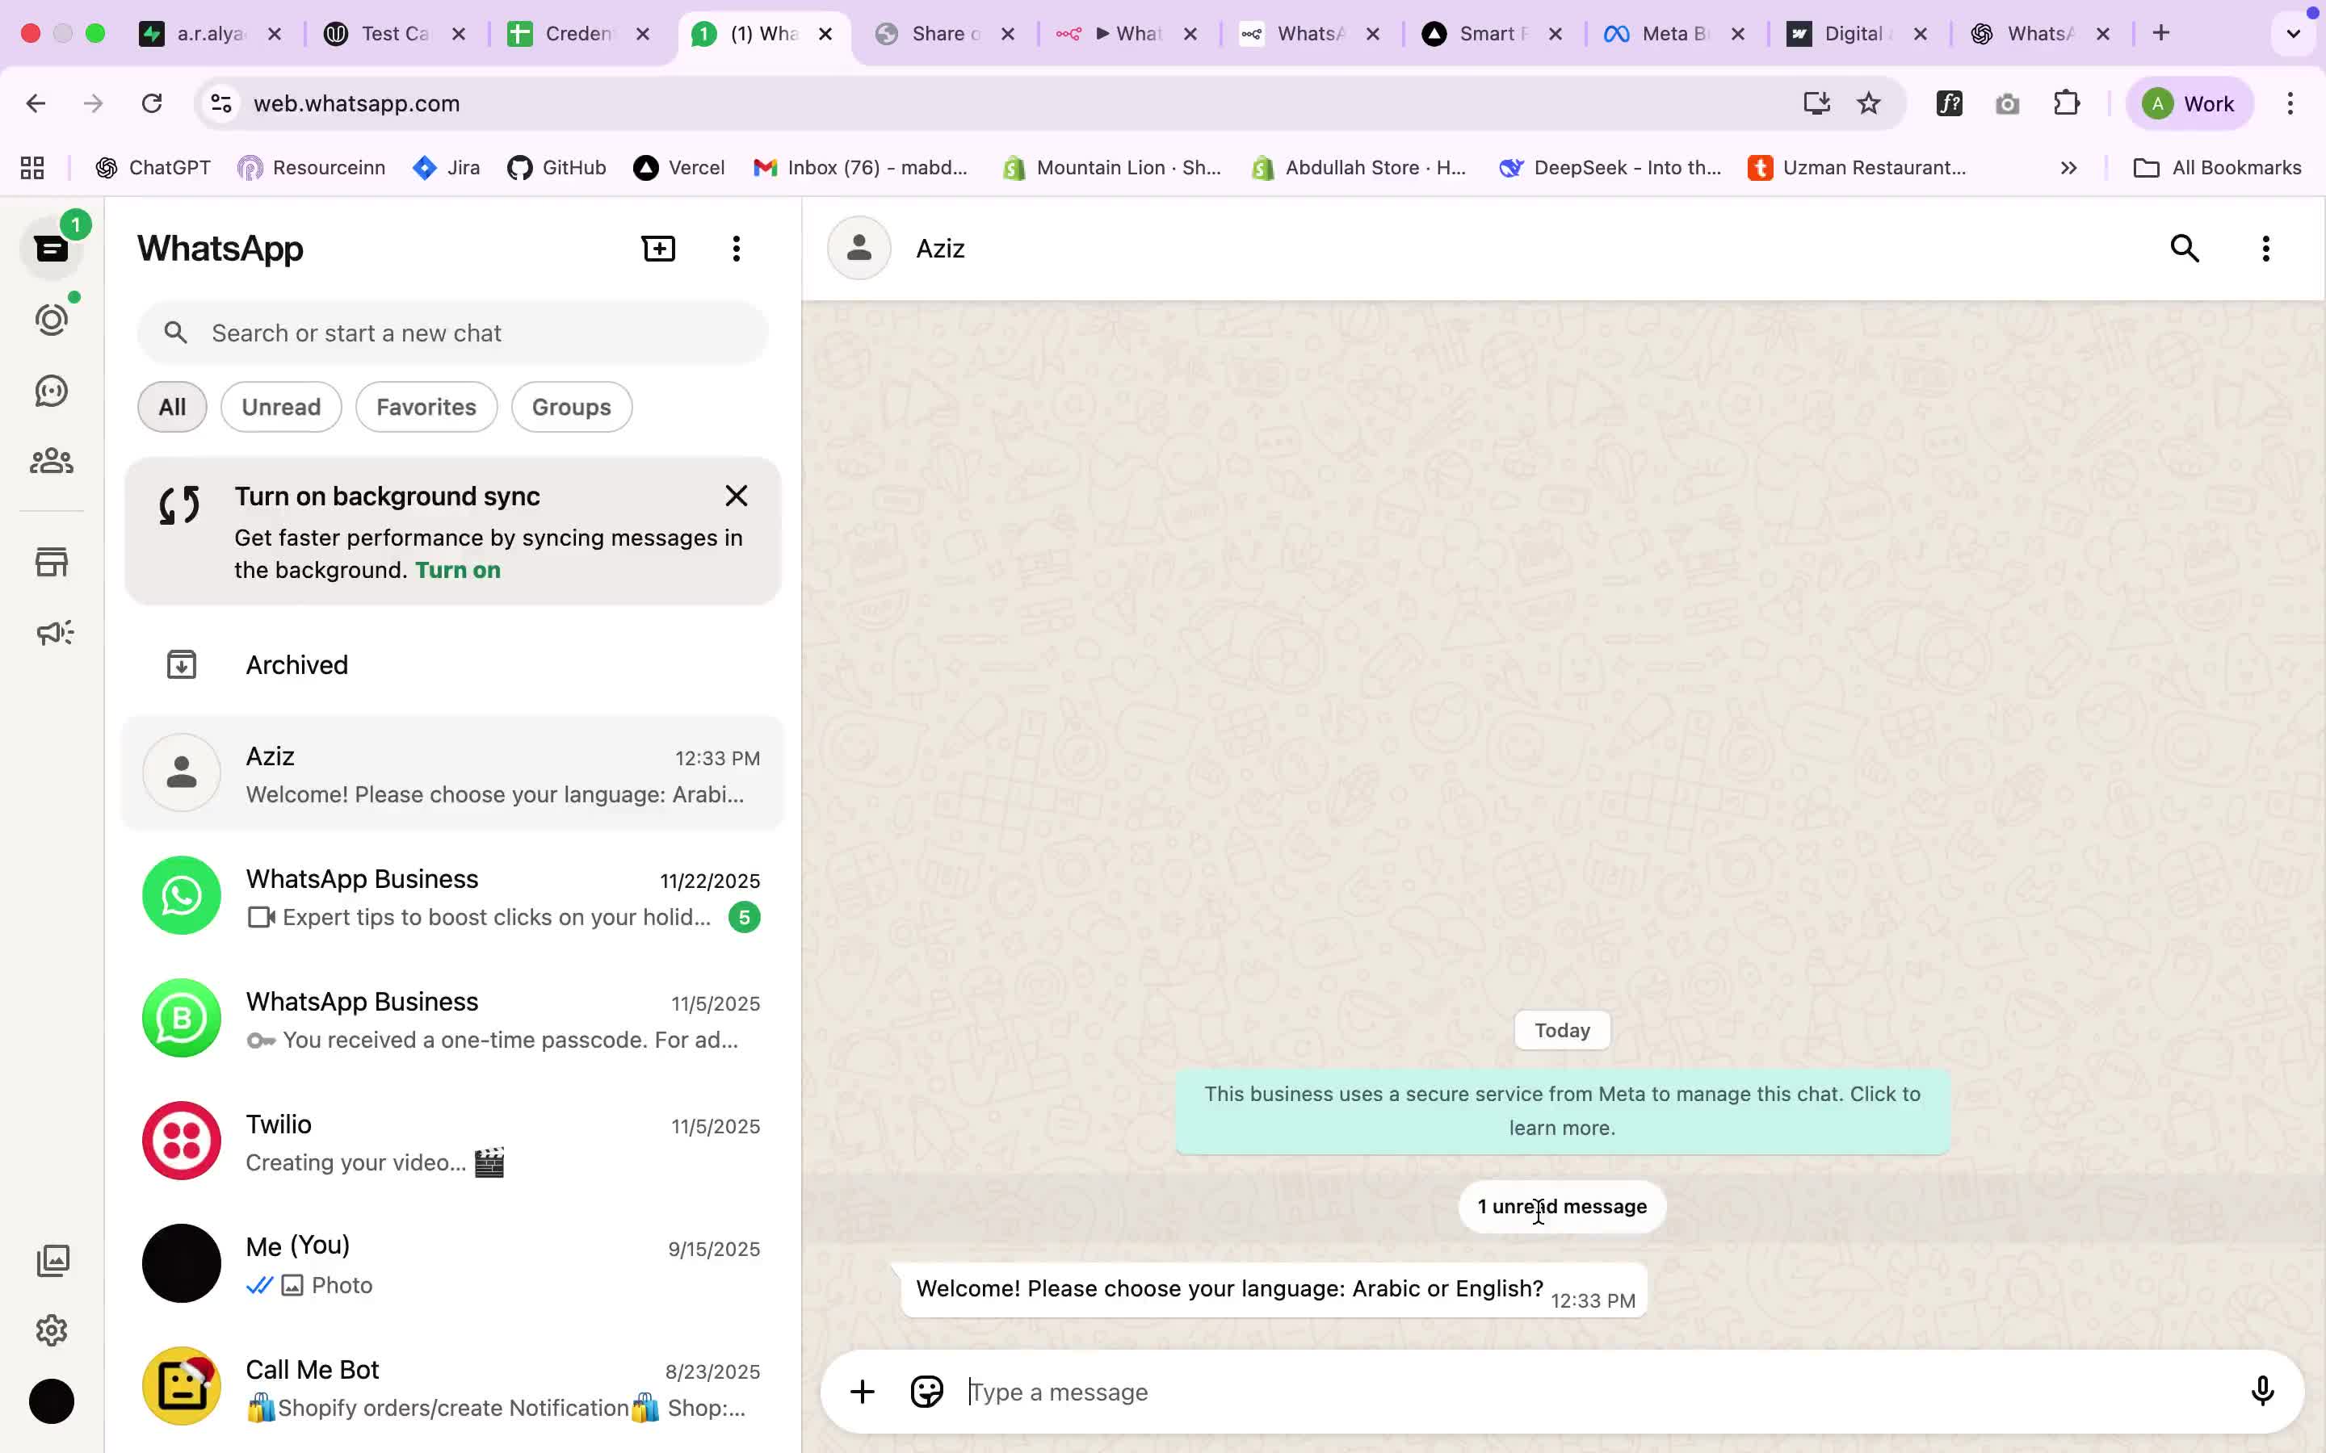This screenshot has height=1453, width=2326.
Task: Open the fx extension icon
Action: (x=1949, y=103)
